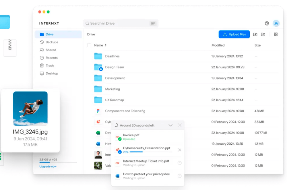
Task: Click the Figma file icon
Action: (98, 111)
